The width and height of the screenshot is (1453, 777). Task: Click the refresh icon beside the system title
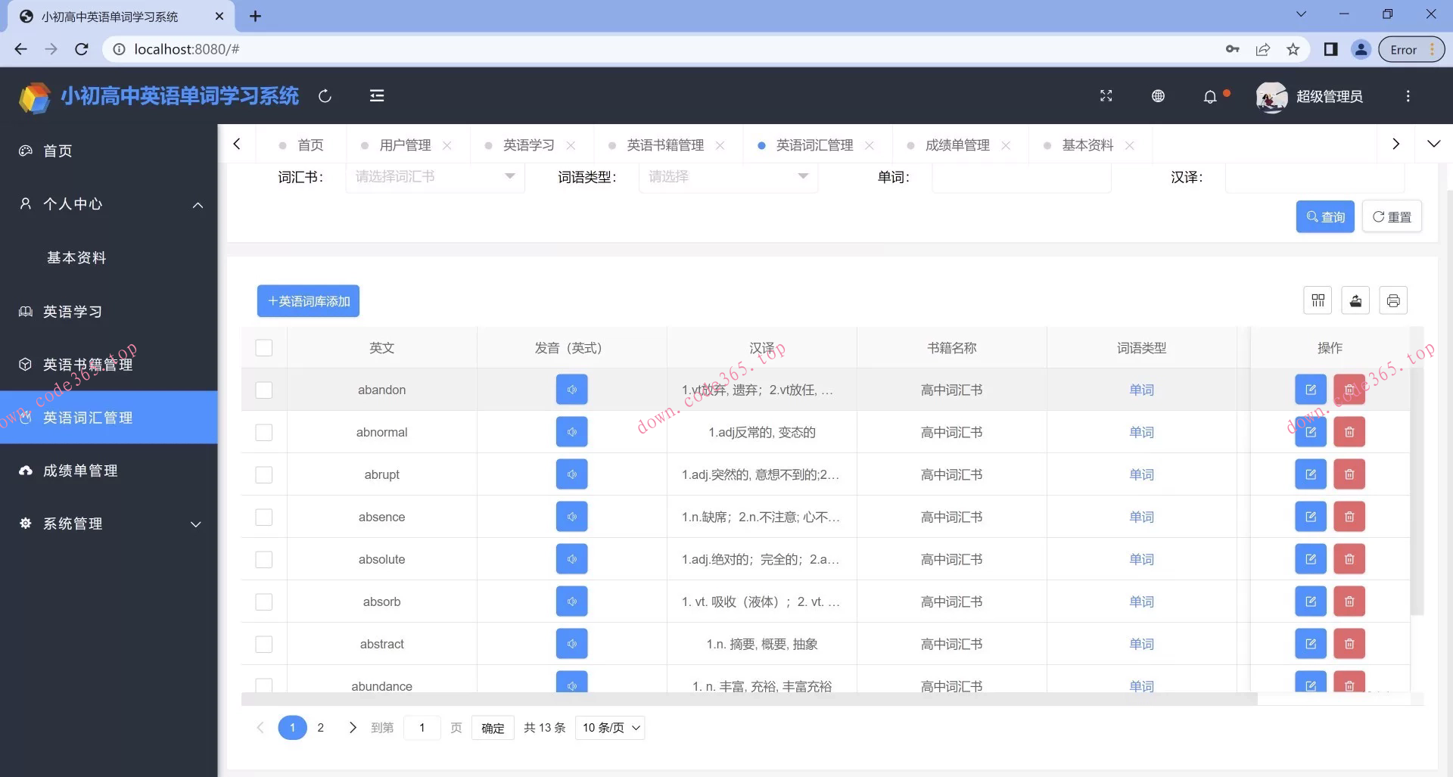coord(325,96)
